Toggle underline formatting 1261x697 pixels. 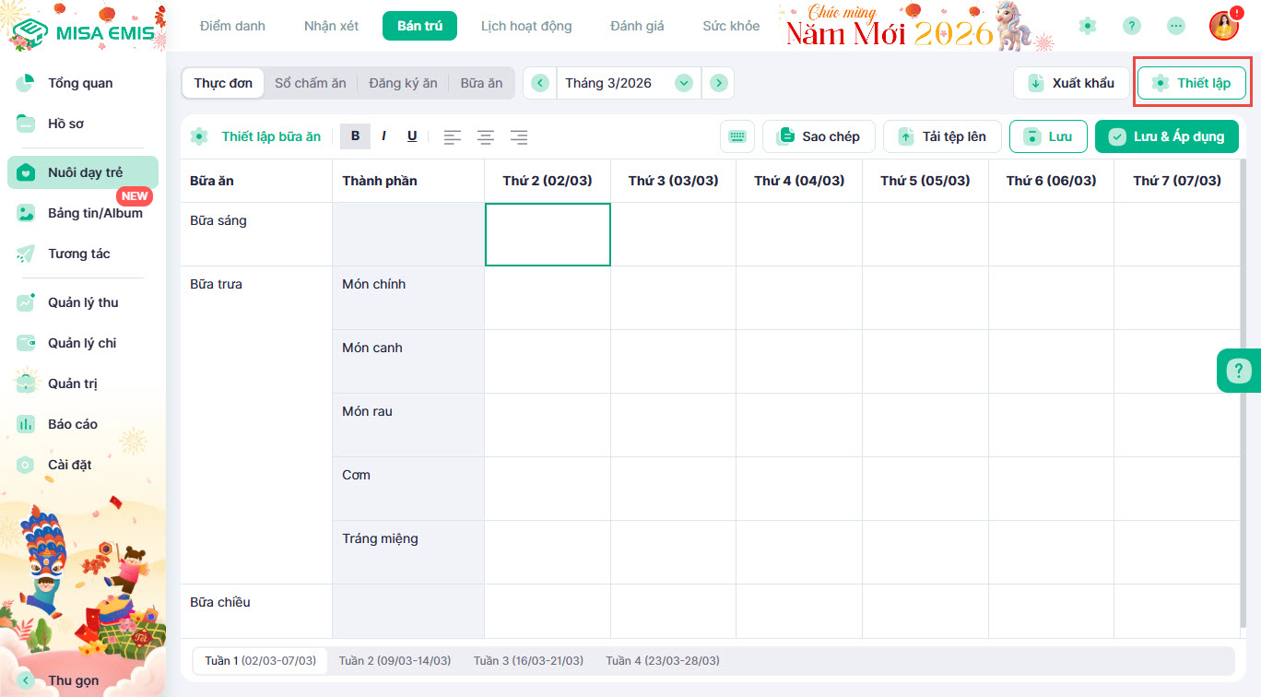pos(411,136)
